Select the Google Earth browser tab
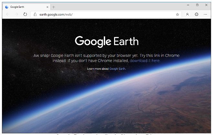 point(26,7)
